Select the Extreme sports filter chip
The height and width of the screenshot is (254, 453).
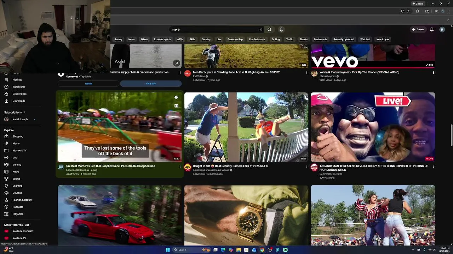point(162,40)
